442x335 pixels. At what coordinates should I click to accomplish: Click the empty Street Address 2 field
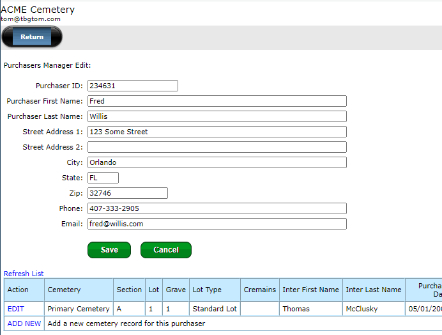click(x=217, y=147)
